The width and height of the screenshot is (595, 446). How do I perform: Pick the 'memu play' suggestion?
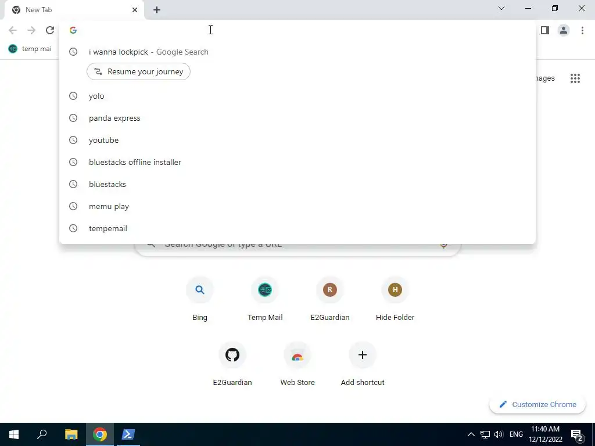[297, 206]
